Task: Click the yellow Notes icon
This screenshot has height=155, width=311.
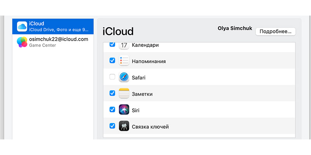Action: [x=124, y=93]
